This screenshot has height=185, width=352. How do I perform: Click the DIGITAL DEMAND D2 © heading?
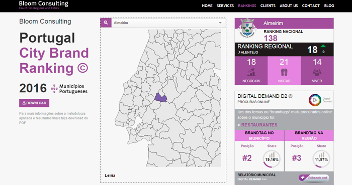click(265, 96)
